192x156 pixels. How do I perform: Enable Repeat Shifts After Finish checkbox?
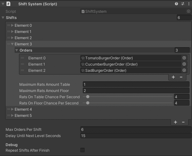coord(82,150)
